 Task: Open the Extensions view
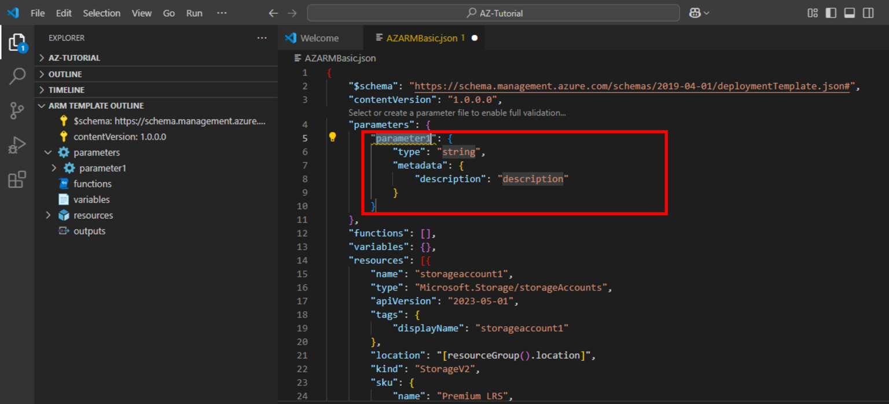(x=17, y=179)
